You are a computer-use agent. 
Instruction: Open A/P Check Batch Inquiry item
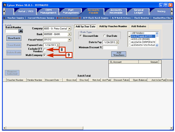[x=96, y=18]
